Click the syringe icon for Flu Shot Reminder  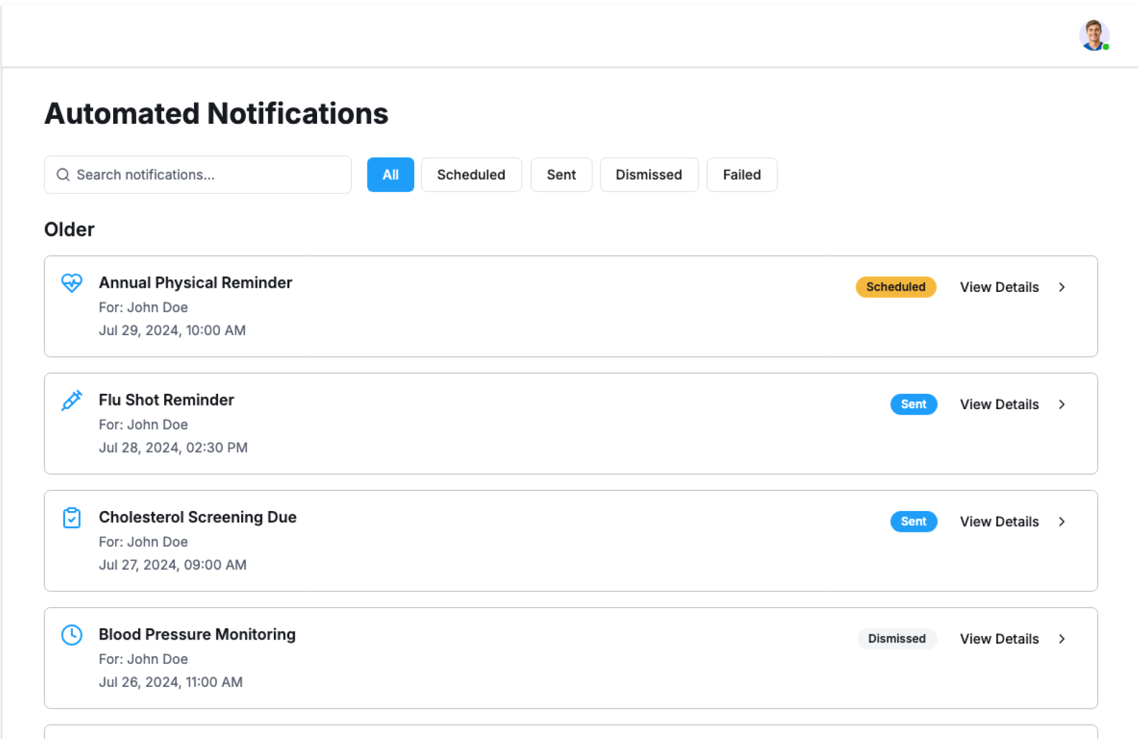pos(72,401)
